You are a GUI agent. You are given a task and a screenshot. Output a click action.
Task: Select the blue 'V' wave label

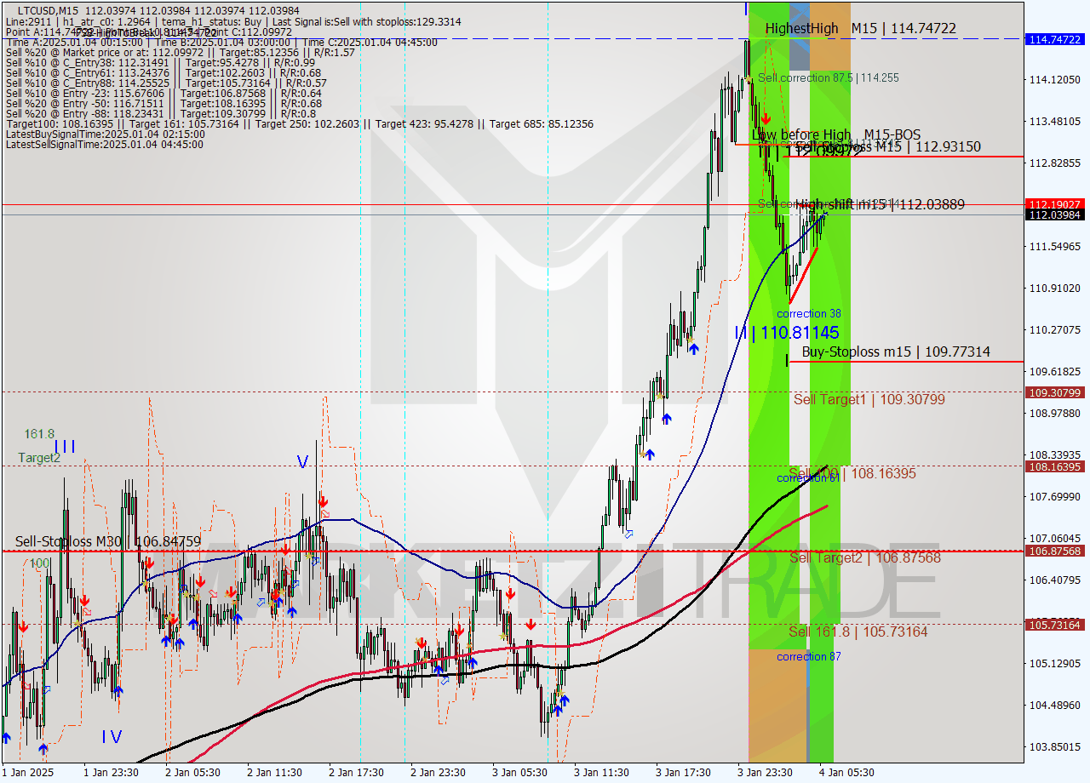302,461
